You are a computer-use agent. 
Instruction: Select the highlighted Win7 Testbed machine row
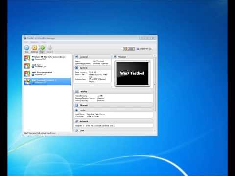47,81
